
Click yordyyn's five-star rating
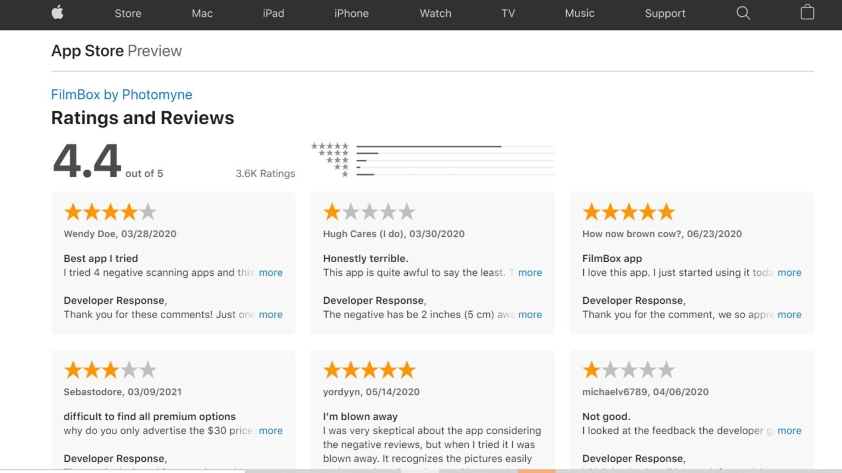(369, 370)
